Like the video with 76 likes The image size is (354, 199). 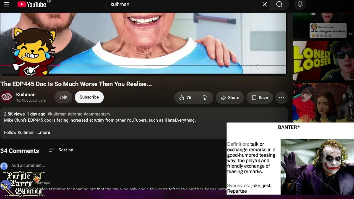coord(185,98)
